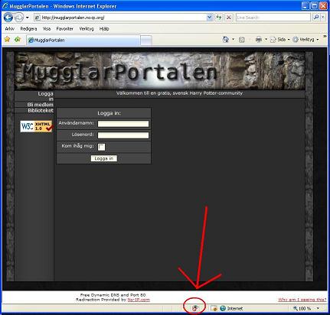Tick the Kom ihåg mig checkbox
330x315 pixels.
(x=101, y=147)
